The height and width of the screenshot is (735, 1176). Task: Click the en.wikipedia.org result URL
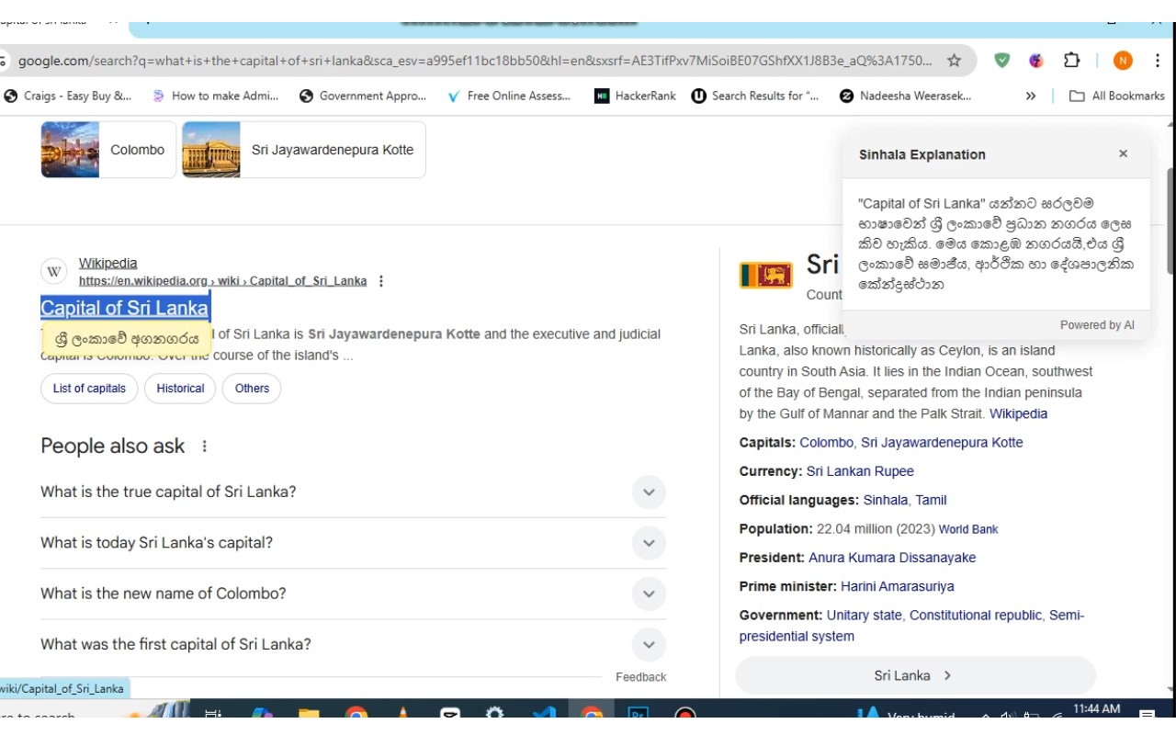coord(222,281)
